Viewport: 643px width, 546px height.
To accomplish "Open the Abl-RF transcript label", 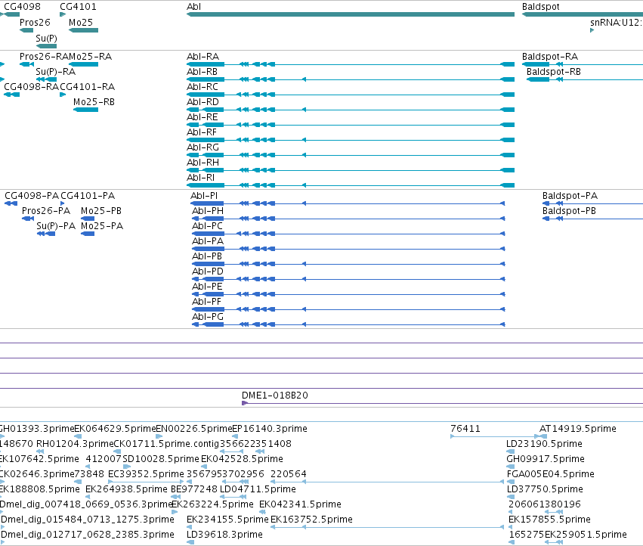I will [x=201, y=132].
